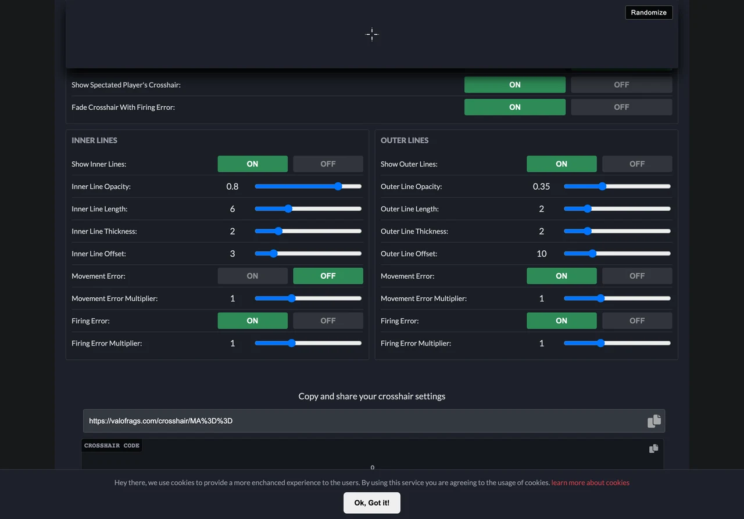Click the Outer Line Offset value 10

pyautogui.click(x=542, y=254)
